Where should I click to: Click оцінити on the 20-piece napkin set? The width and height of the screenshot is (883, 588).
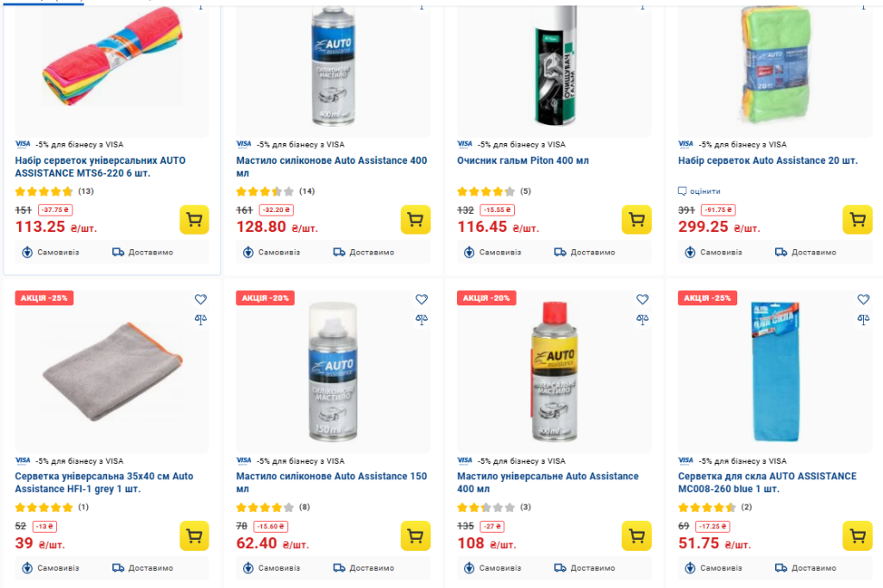coord(705,191)
